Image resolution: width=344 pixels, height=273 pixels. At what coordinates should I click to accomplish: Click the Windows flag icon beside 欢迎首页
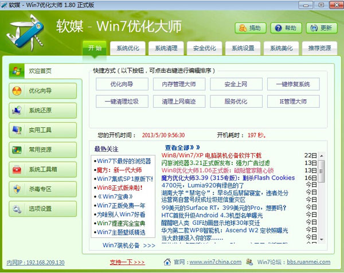[x=17, y=71]
